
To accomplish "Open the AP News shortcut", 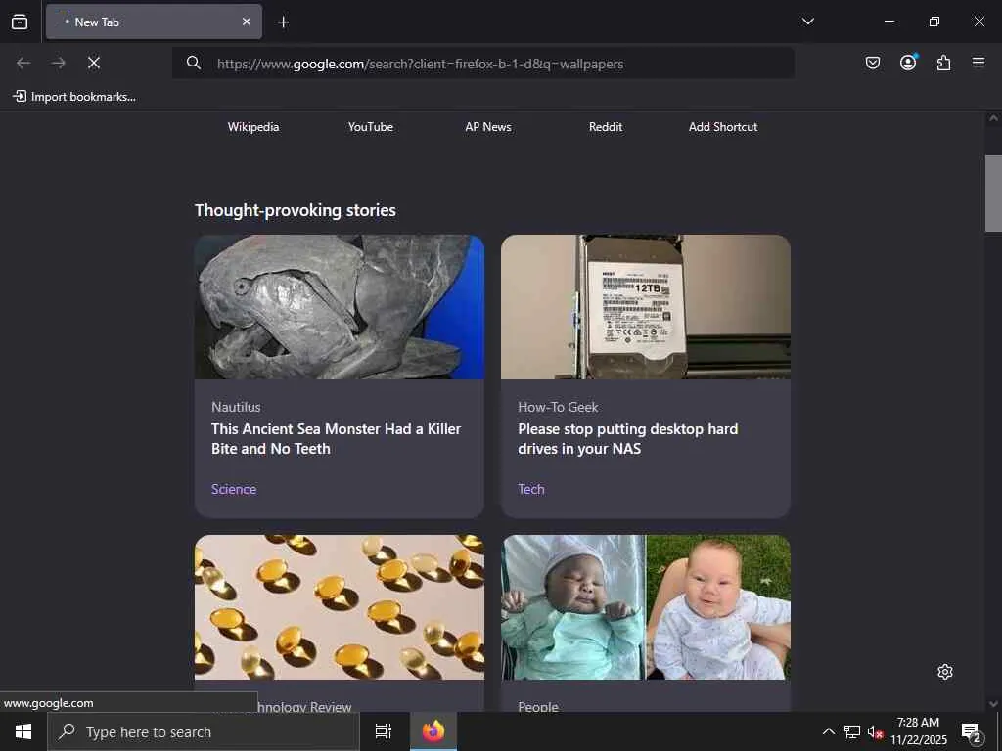I will [x=488, y=127].
